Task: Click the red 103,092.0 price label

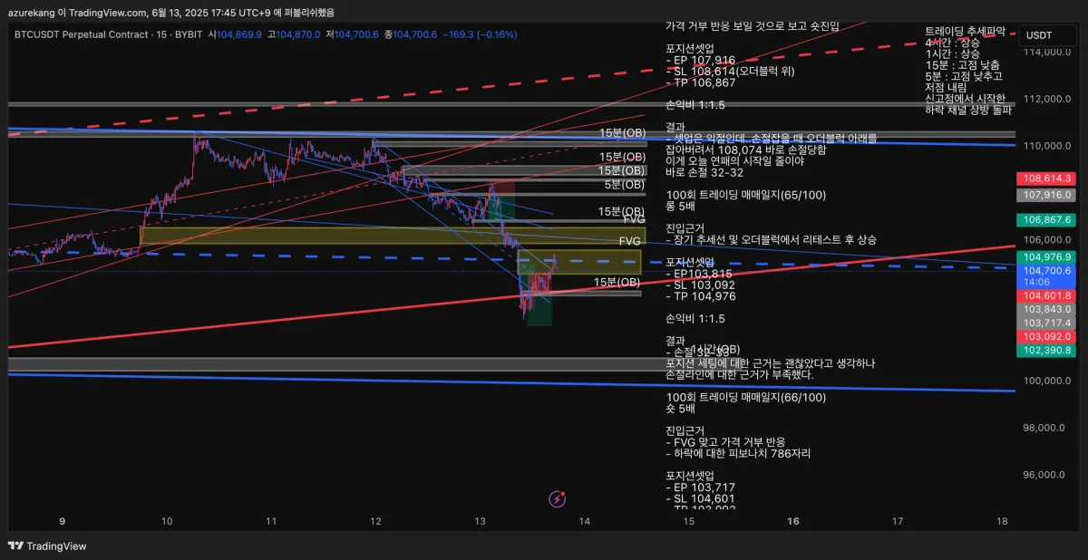Action: tap(1048, 336)
